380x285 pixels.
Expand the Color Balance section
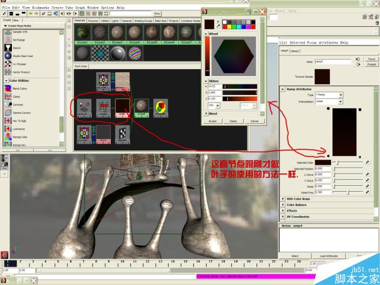[x=283, y=205]
